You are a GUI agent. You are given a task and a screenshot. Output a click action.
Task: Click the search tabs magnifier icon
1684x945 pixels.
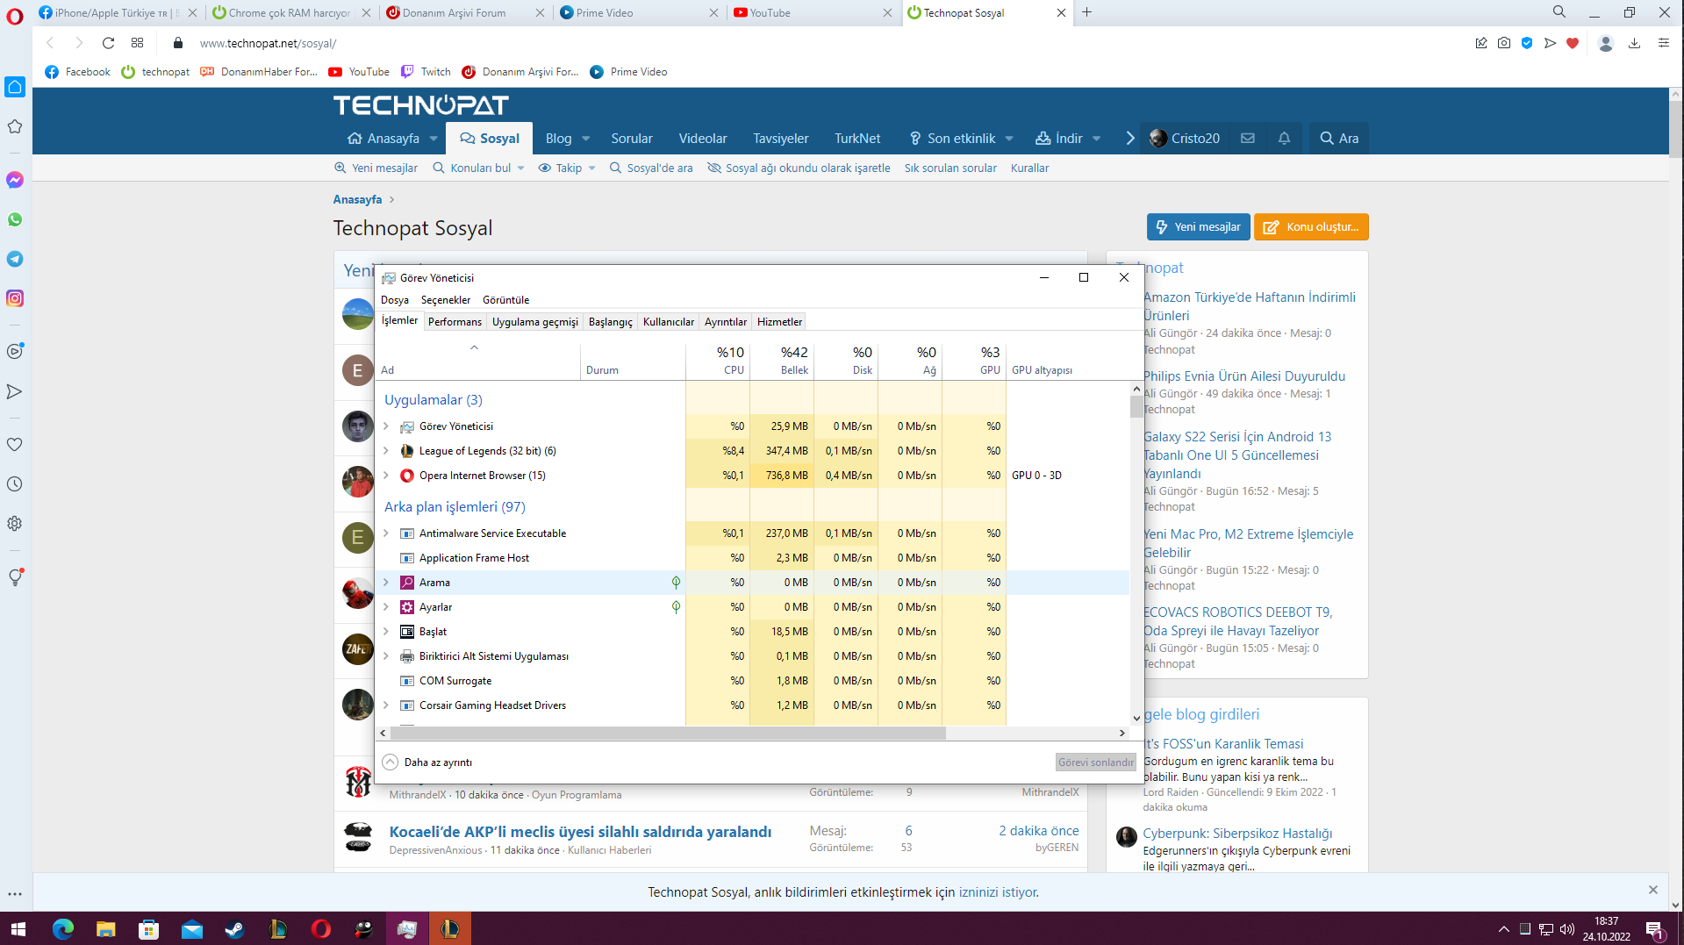1559,12
